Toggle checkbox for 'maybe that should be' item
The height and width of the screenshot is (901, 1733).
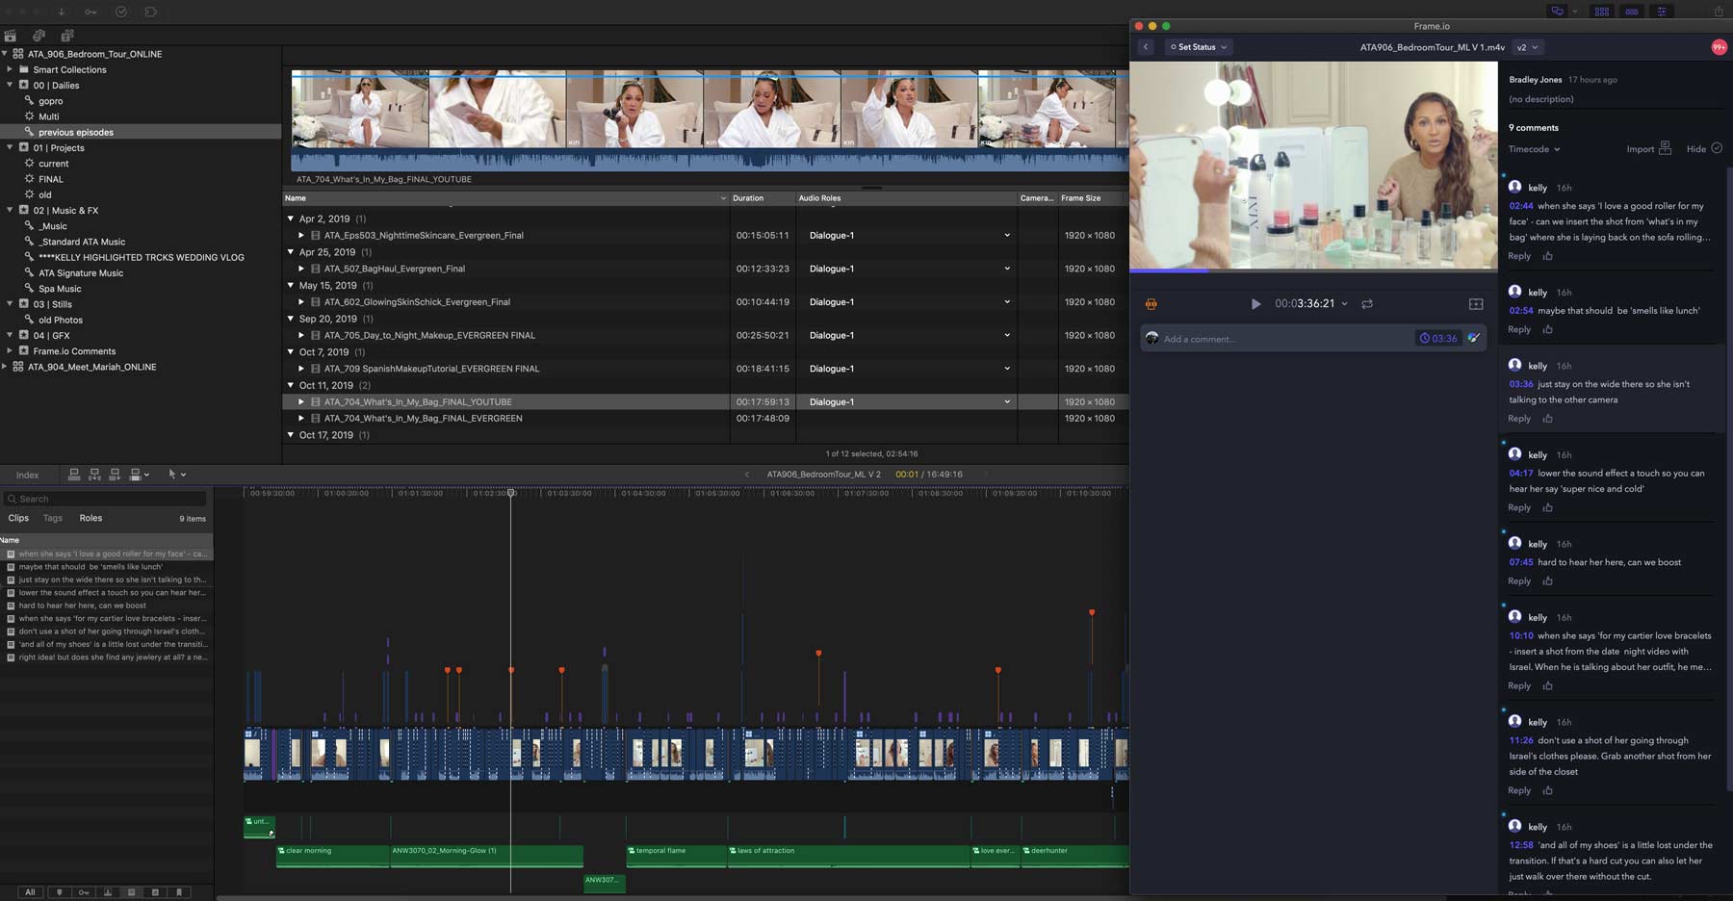pyautogui.click(x=11, y=567)
